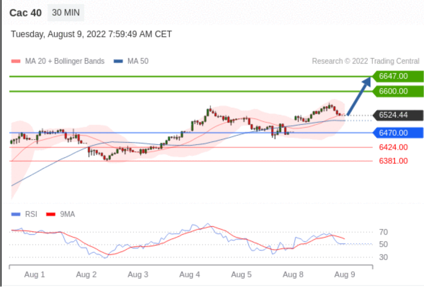The height and width of the screenshot is (288, 424).
Task: Click the 30 MIN timeframe button
Action: click(66, 12)
